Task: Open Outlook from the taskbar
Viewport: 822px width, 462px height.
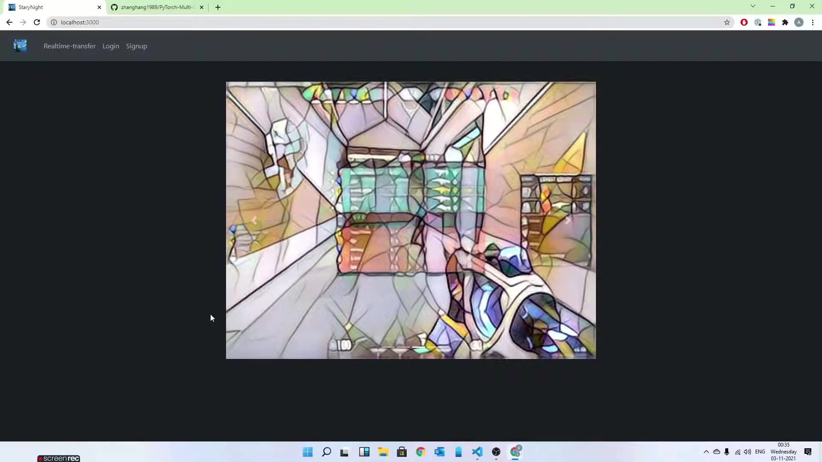Action: 439,452
